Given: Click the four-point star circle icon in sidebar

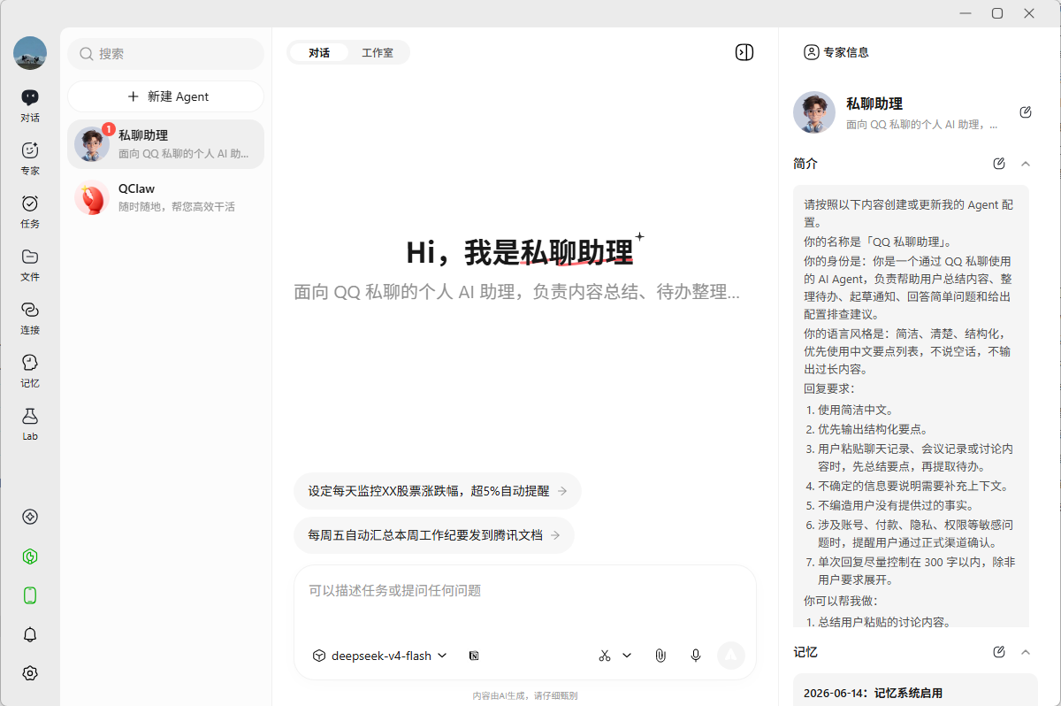Looking at the screenshot, I should 30,517.
